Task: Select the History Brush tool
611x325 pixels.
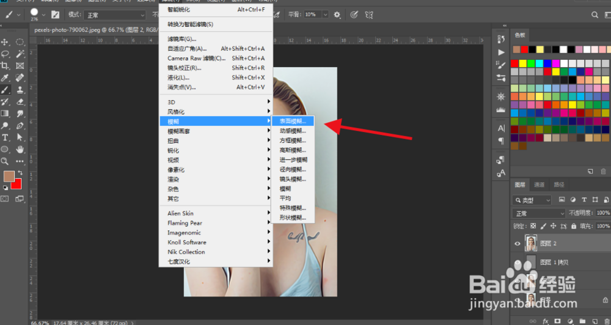Action: tap(5, 102)
